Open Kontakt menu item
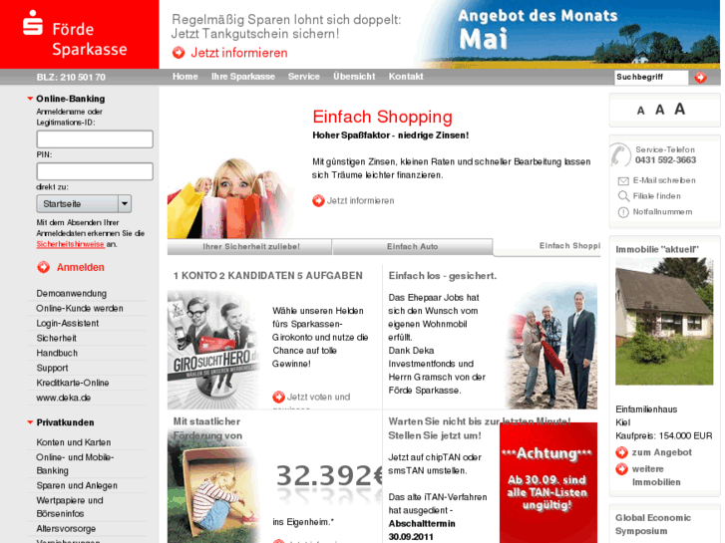 click(406, 77)
